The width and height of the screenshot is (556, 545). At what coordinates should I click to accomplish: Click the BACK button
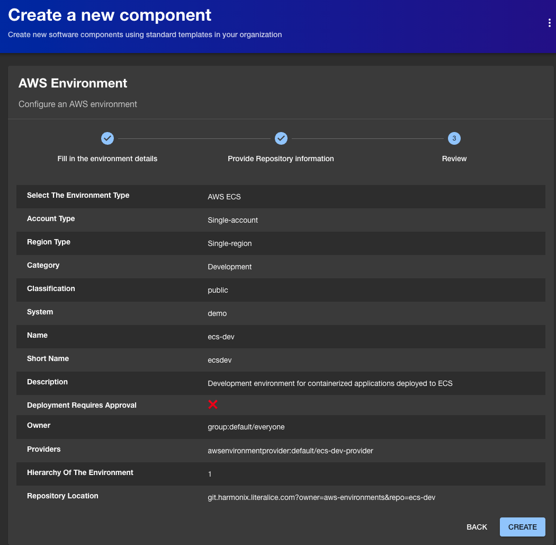(477, 527)
